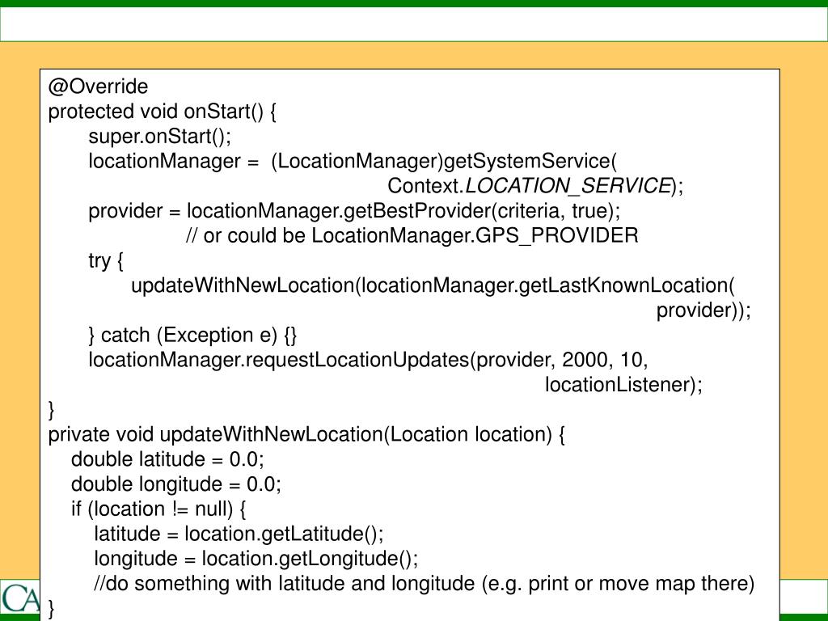828x621 pixels.
Task: Click the italic 'Context.LOCATION_SERVICE);' text
Action: click(x=535, y=187)
